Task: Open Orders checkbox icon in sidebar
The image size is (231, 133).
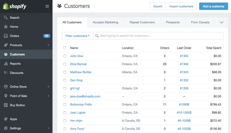Action: [5, 36]
